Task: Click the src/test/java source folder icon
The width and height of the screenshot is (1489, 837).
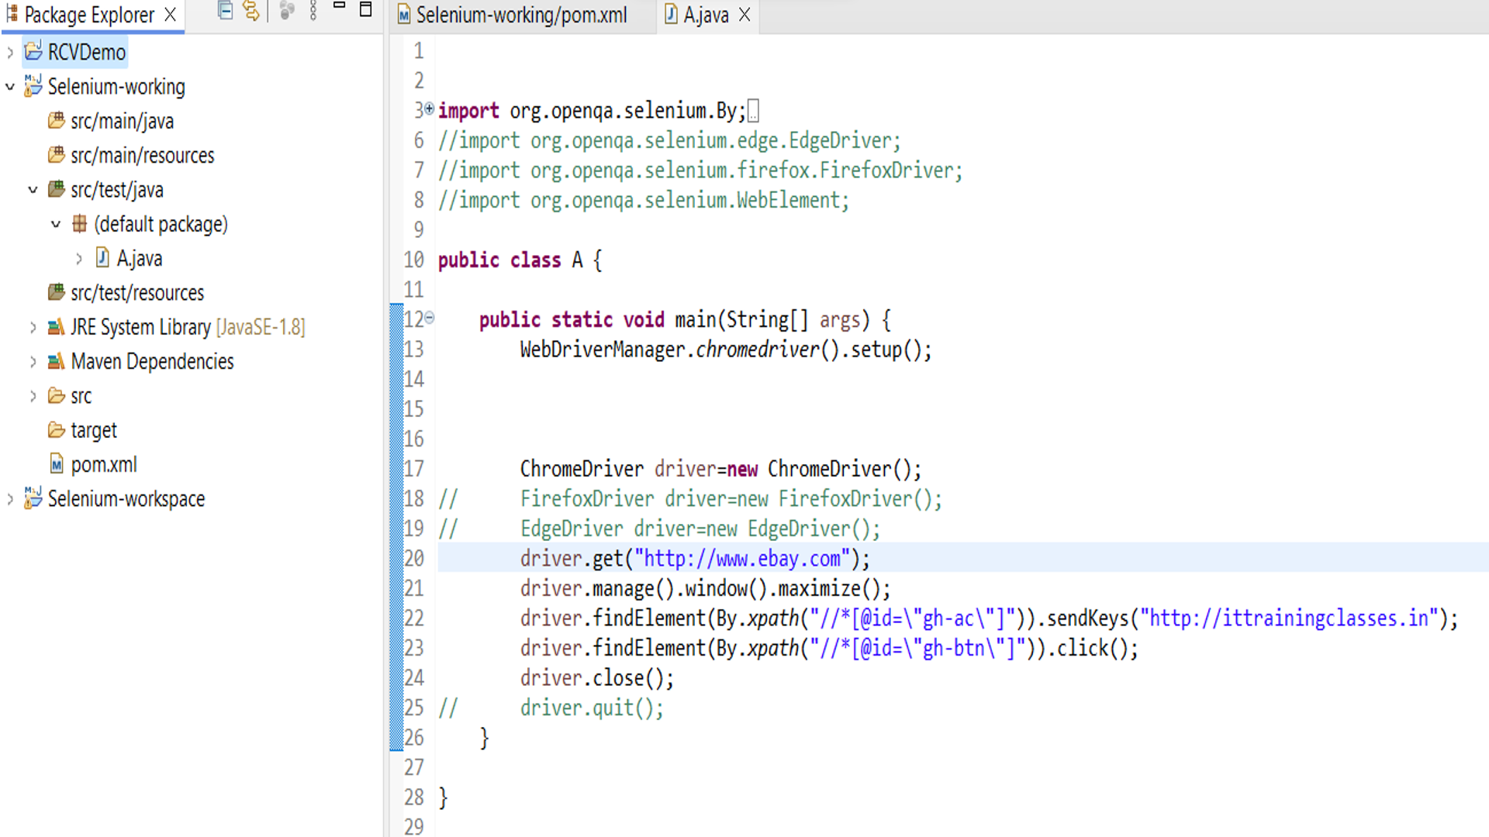Action: click(x=55, y=189)
